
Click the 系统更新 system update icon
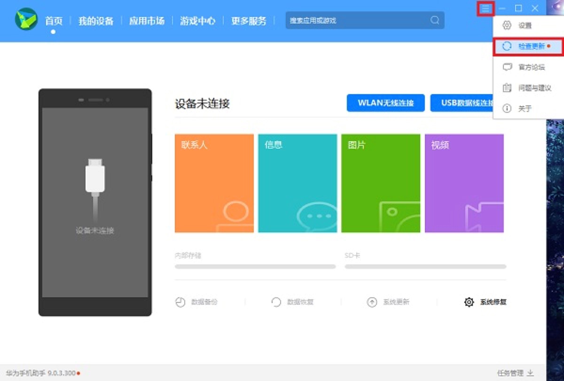[x=372, y=302]
